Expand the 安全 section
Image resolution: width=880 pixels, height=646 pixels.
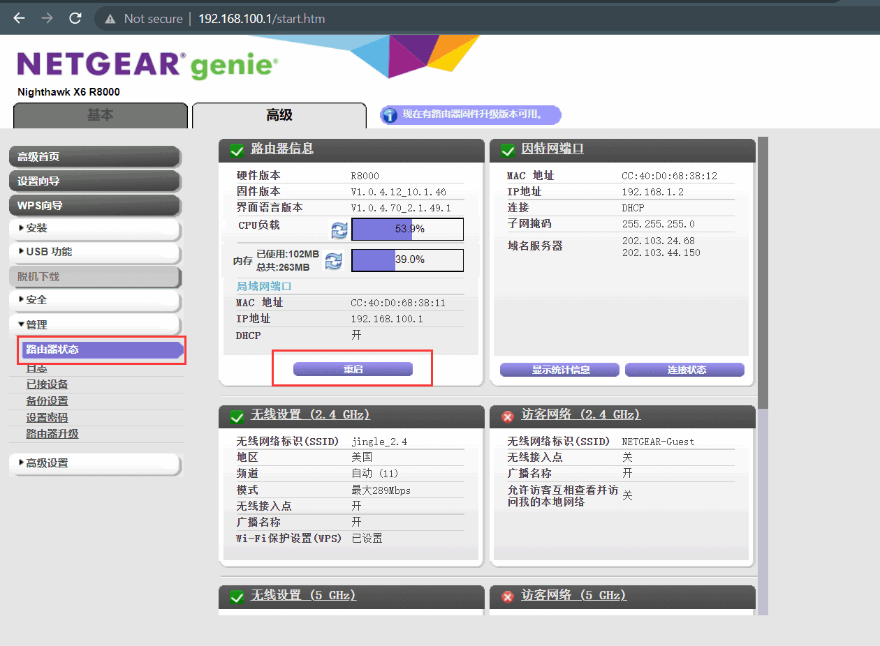click(95, 300)
